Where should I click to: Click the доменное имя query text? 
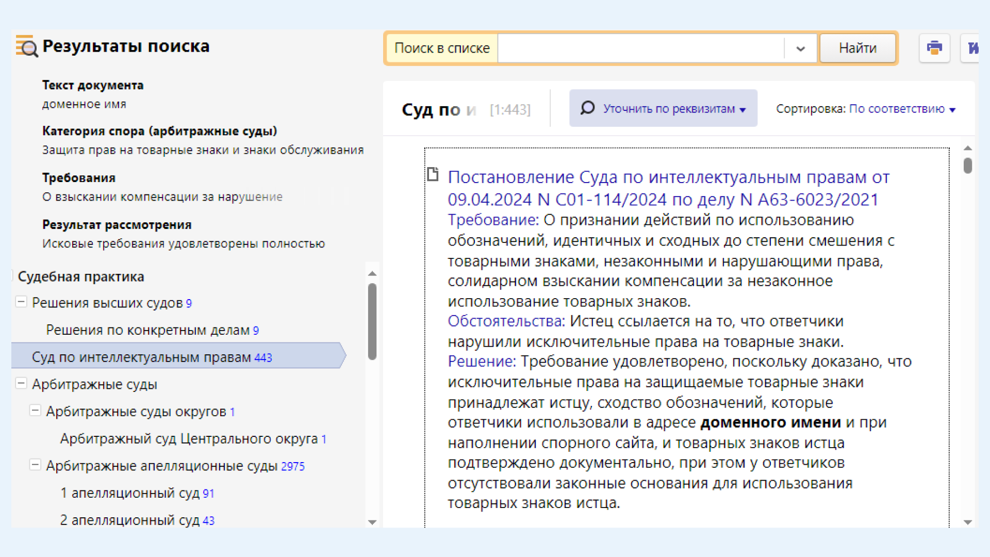pos(84,104)
